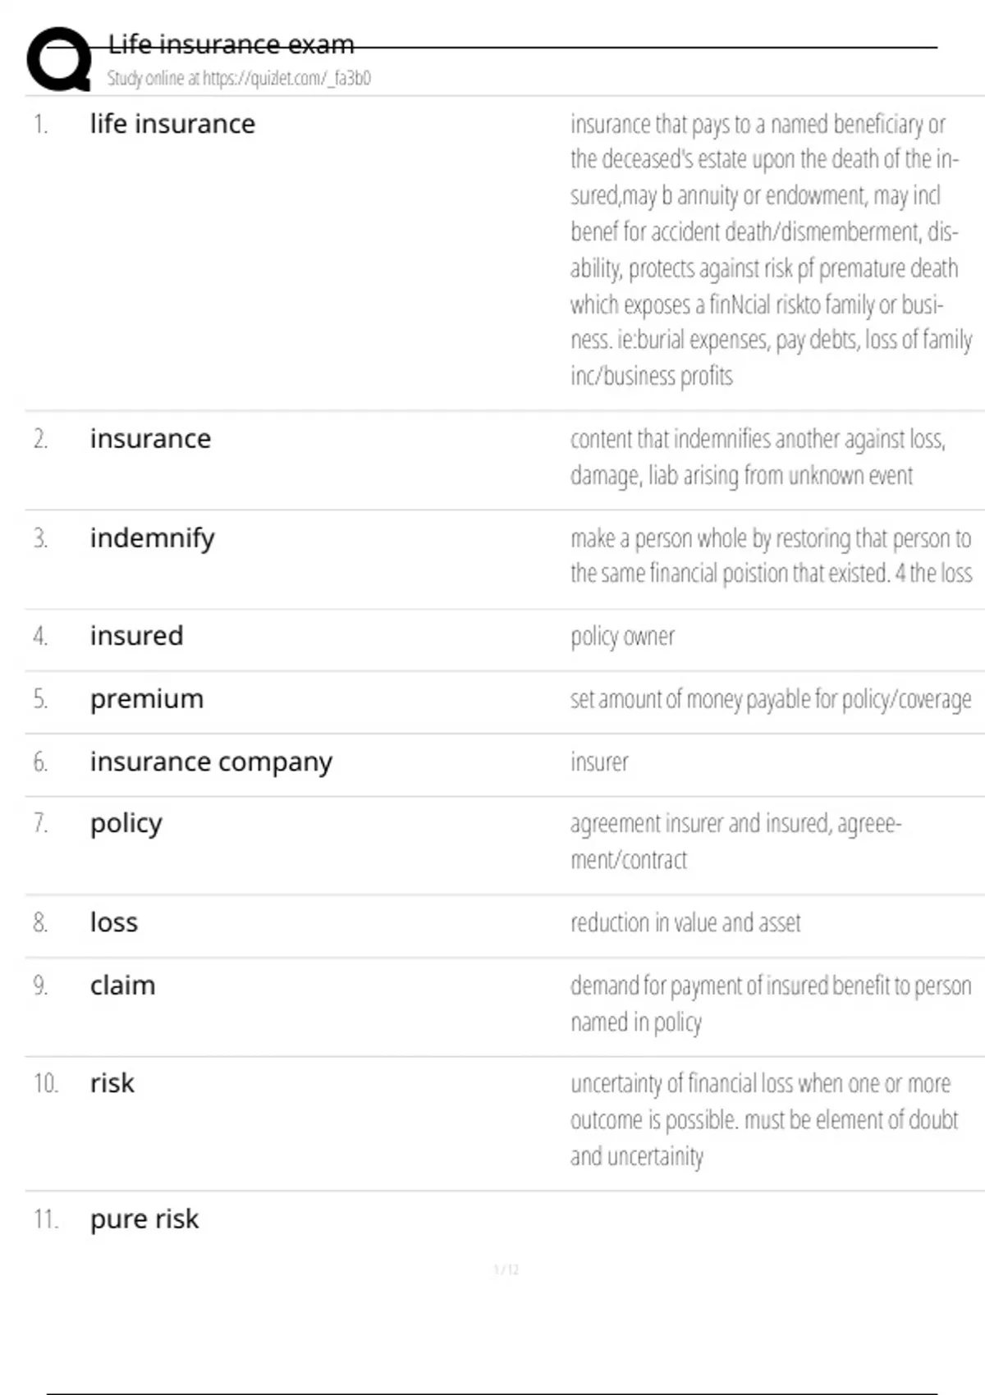Click the term "loss"

(x=113, y=922)
